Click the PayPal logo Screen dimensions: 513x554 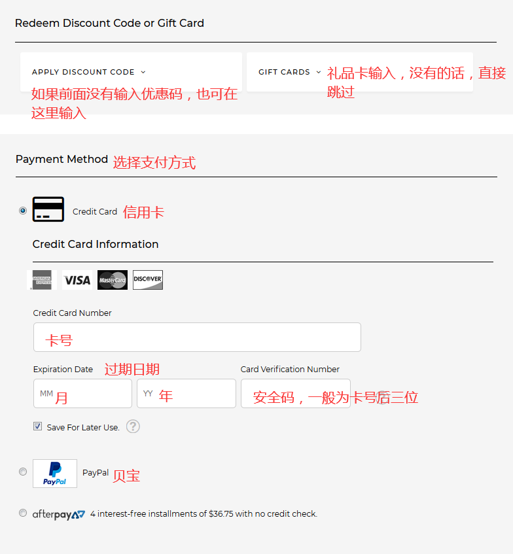click(55, 474)
